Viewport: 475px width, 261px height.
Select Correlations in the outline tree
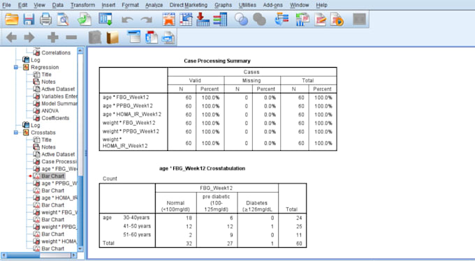[x=56, y=52]
